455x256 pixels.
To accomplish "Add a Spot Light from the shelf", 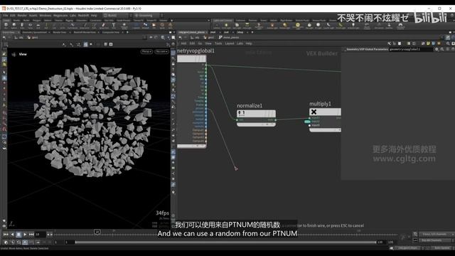I will (x=237, y=26).
